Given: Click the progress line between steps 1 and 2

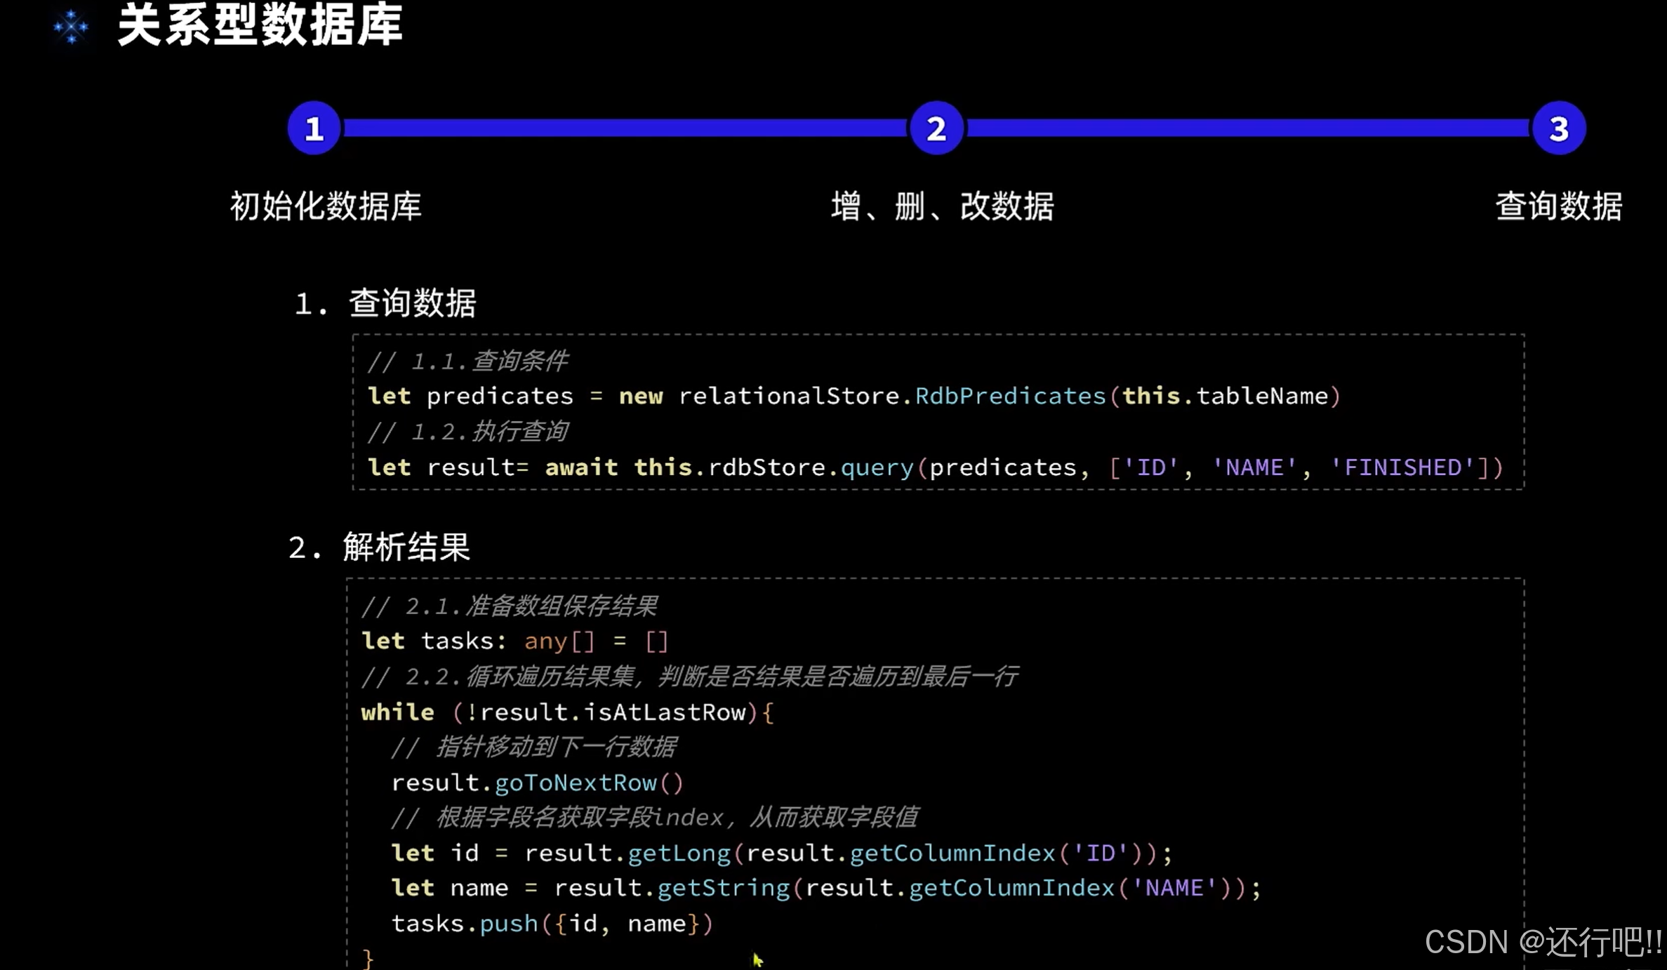Looking at the screenshot, I should point(625,128).
